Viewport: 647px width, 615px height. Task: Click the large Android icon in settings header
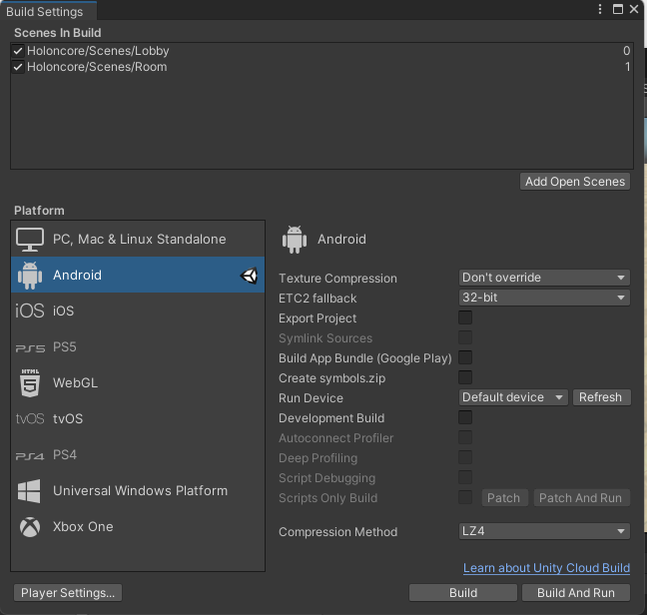(x=295, y=240)
